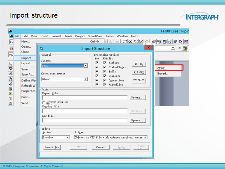This screenshot has width=225, height=169.
Task: Click the yellow padlock icon beside the dropdown
Action: coord(185,48)
